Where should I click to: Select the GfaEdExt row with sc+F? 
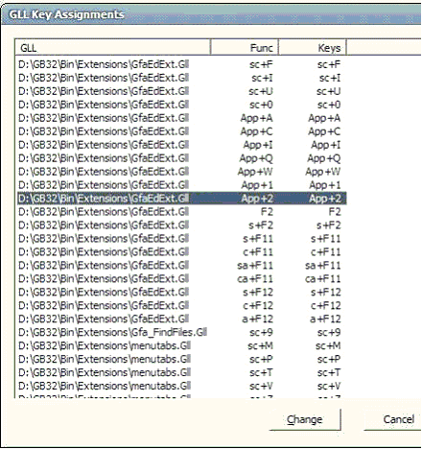click(x=181, y=64)
